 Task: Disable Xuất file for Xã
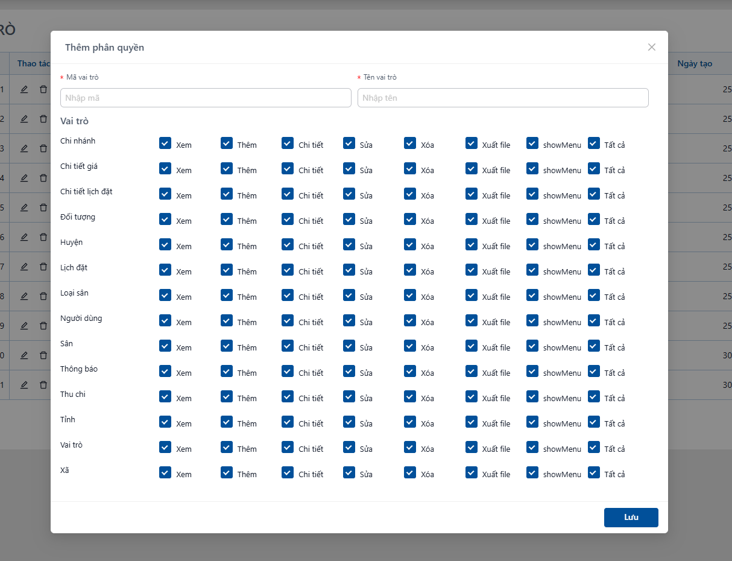[x=472, y=472]
